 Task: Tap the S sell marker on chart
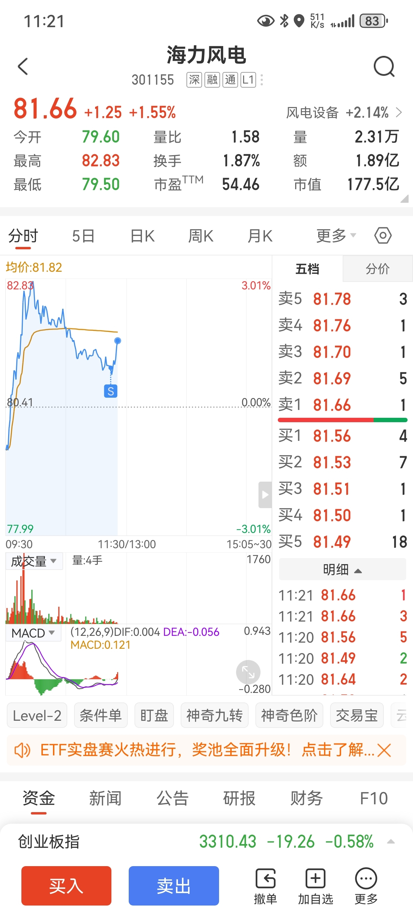click(x=111, y=391)
